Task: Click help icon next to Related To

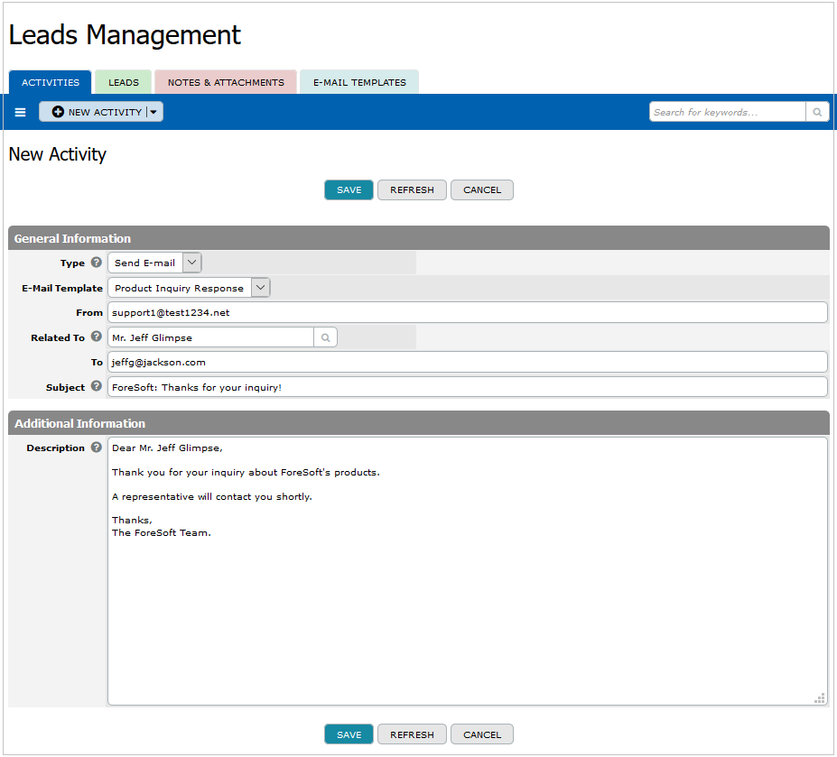Action: [97, 337]
